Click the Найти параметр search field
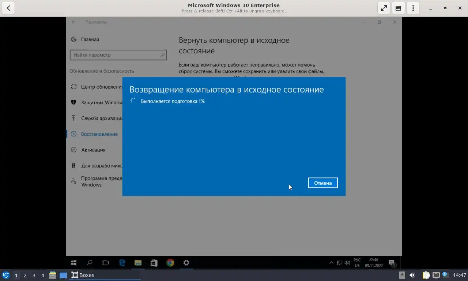Image resolution: width=468 pixels, height=281 pixels. pyautogui.click(x=118, y=55)
